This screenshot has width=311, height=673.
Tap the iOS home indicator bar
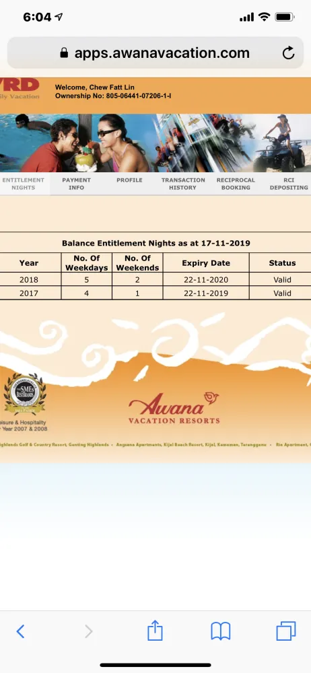pyautogui.click(x=155, y=665)
